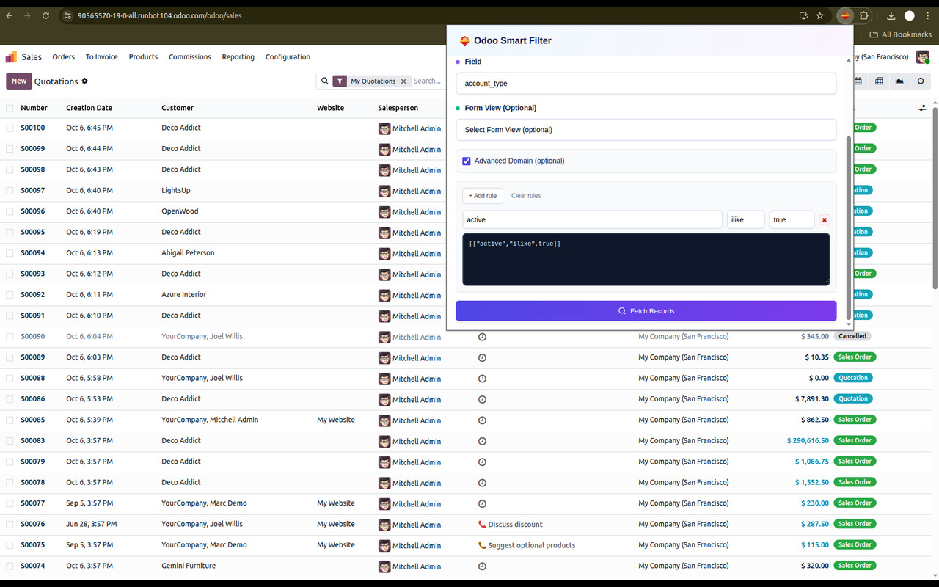The width and height of the screenshot is (939, 587).
Task: Click the rule field input containing active
Action: pyautogui.click(x=593, y=219)
